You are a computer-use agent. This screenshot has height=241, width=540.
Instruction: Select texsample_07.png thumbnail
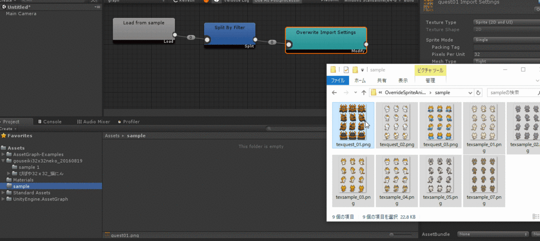[x=484, y=181]
